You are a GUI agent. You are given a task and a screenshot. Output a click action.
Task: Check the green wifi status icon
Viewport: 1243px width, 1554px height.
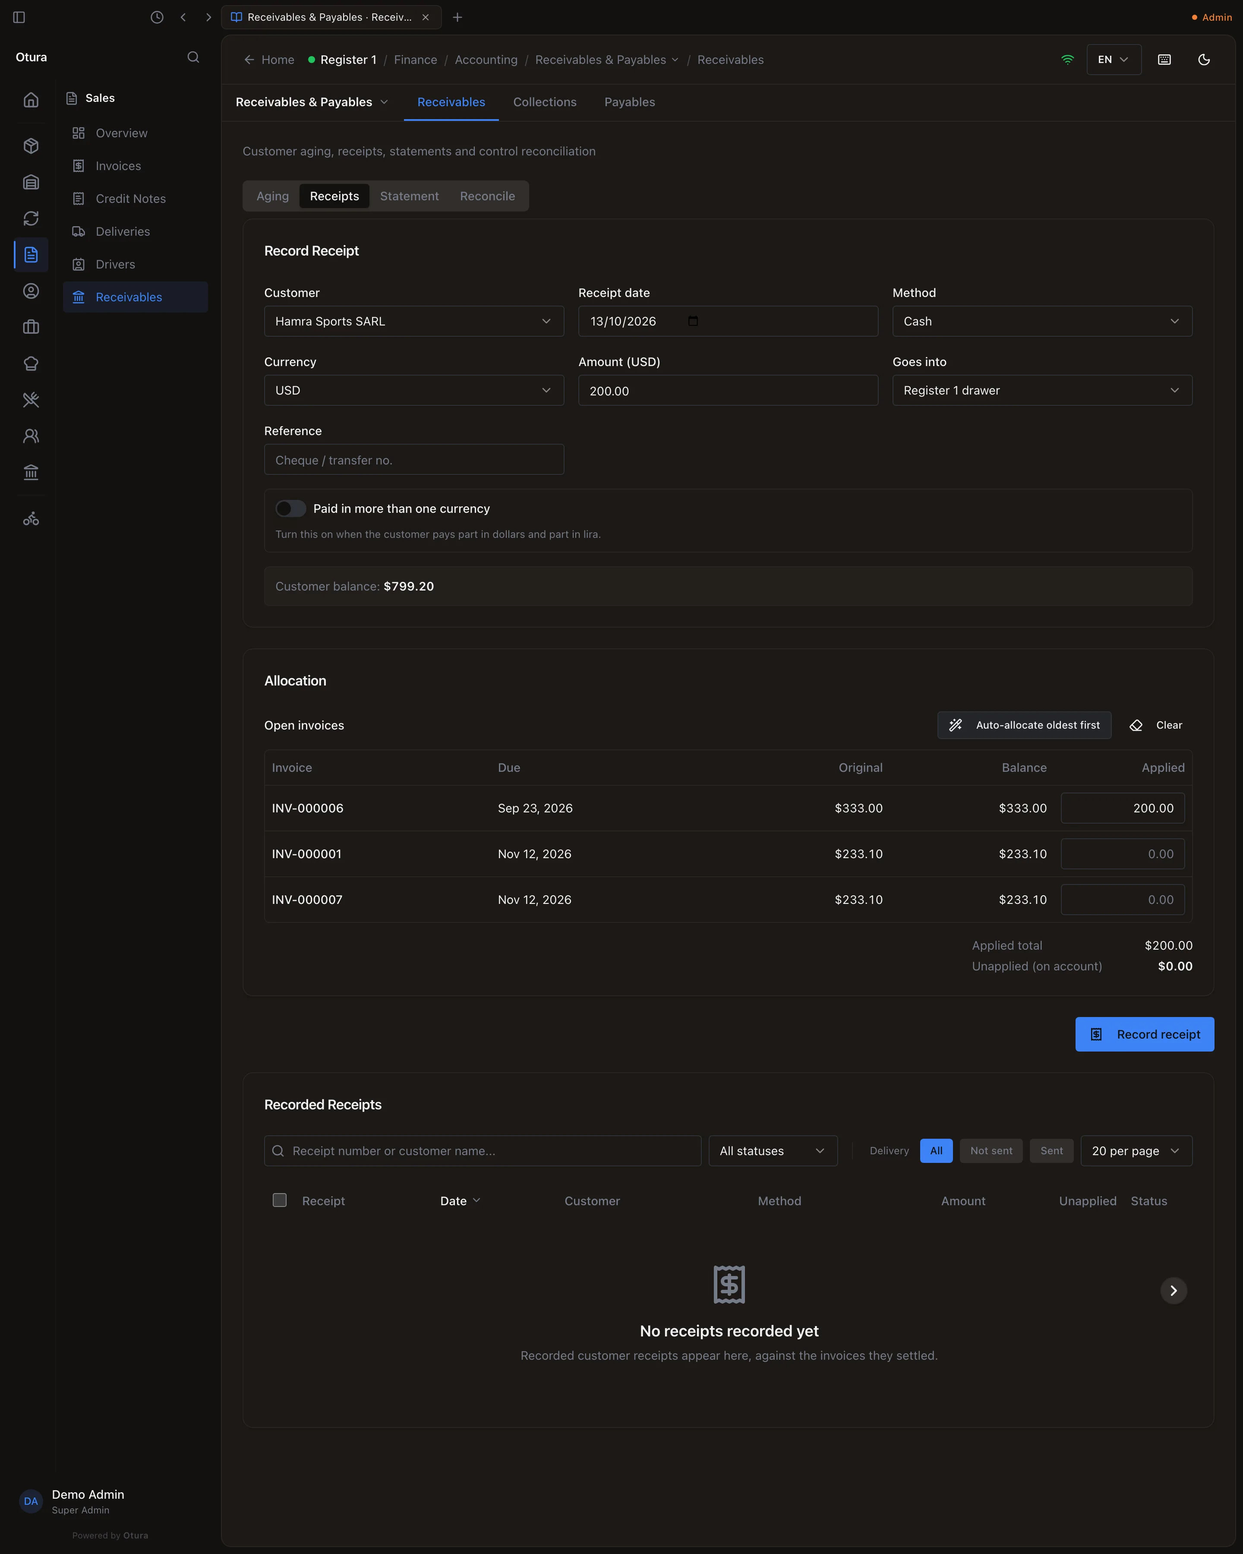(x=1068, y=60)
